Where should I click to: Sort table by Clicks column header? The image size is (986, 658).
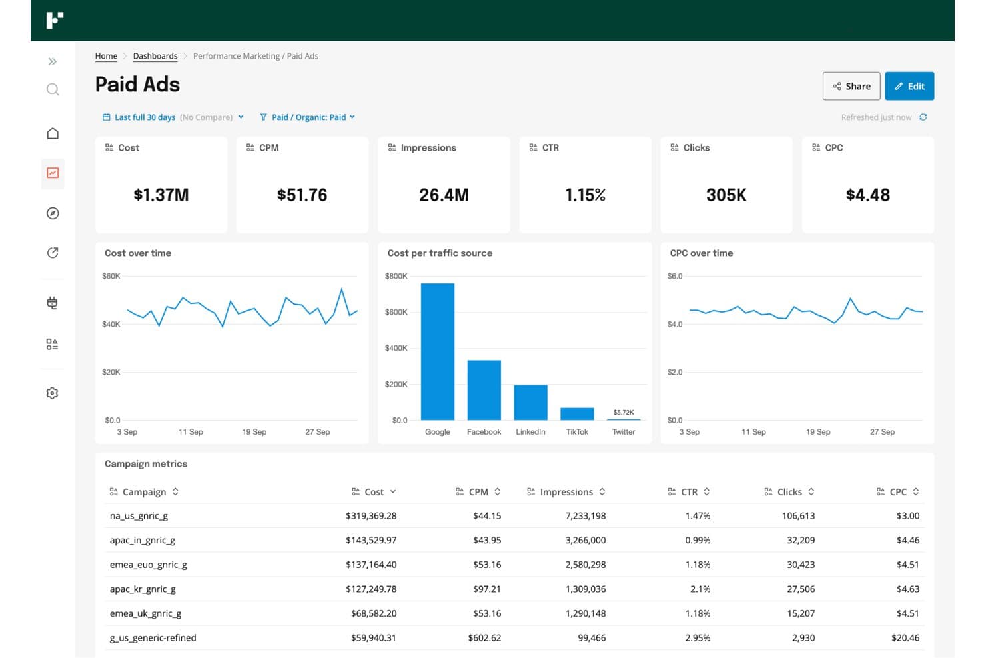point(789,492)
